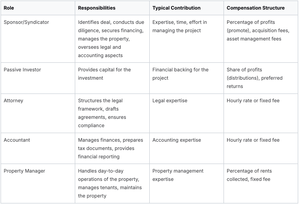The image size is (299, 204).
Task: Select the Typical Contribution column header
Action: click(176, 8)
